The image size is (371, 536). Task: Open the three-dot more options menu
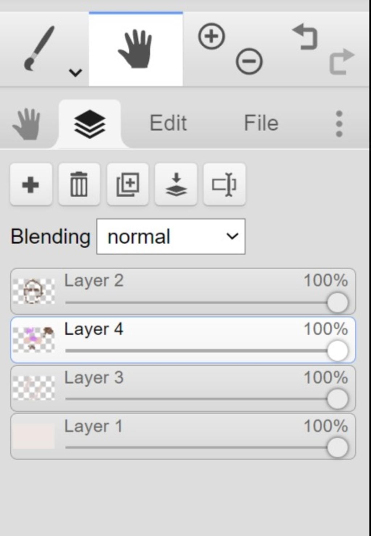click(339, 124)
